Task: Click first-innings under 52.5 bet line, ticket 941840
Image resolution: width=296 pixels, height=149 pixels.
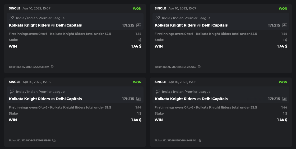Action: click(x=206, y=107)
